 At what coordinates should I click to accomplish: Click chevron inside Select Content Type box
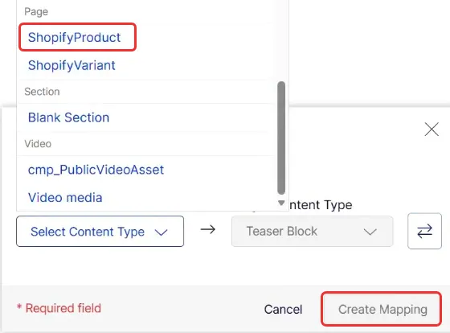pyautogui.click(x=161, y=232)
